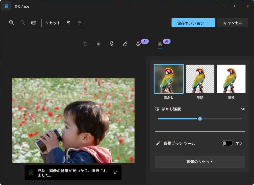Click the zoom in magnifier icon

12,23
